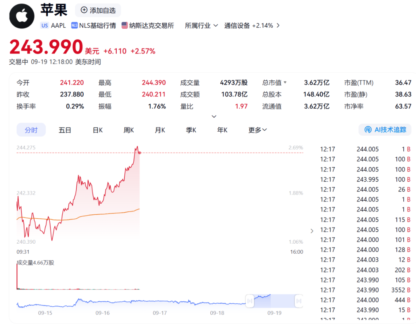Image resolution: width=416 pixels, height=329 pixels.
Task: Click the 添加自选 button
Action: [x=98, y=10]
